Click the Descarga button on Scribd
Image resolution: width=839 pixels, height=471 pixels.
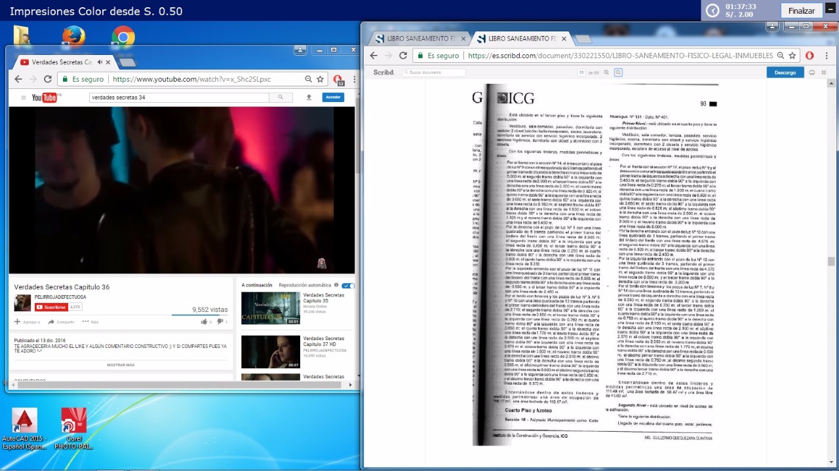[785, 73]
